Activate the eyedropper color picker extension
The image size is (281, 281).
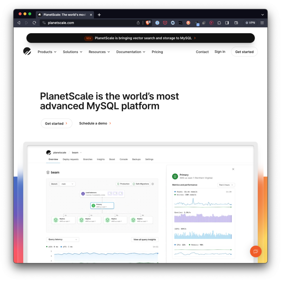tap(197, 23)
